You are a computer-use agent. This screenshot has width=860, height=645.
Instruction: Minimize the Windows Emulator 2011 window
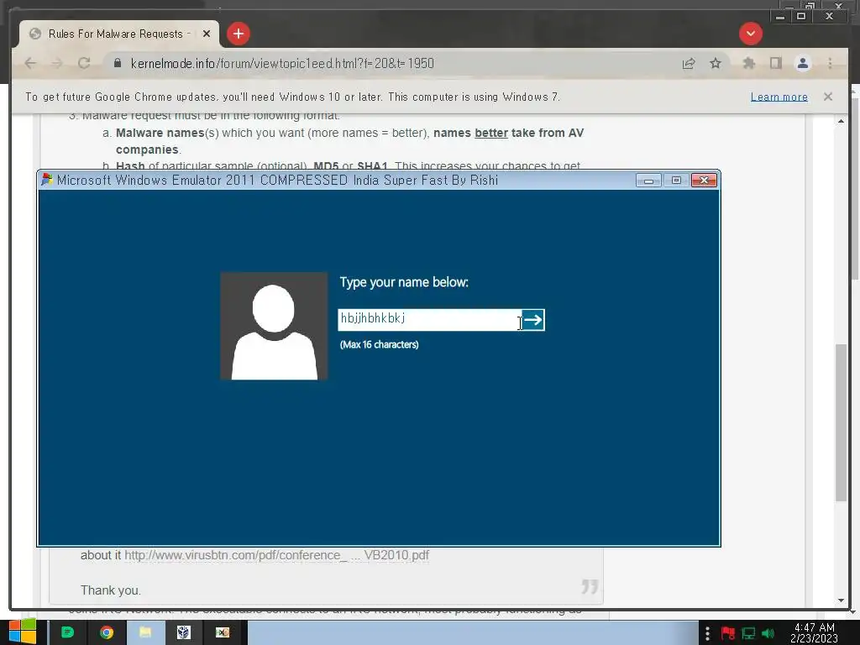pos(648,181)
